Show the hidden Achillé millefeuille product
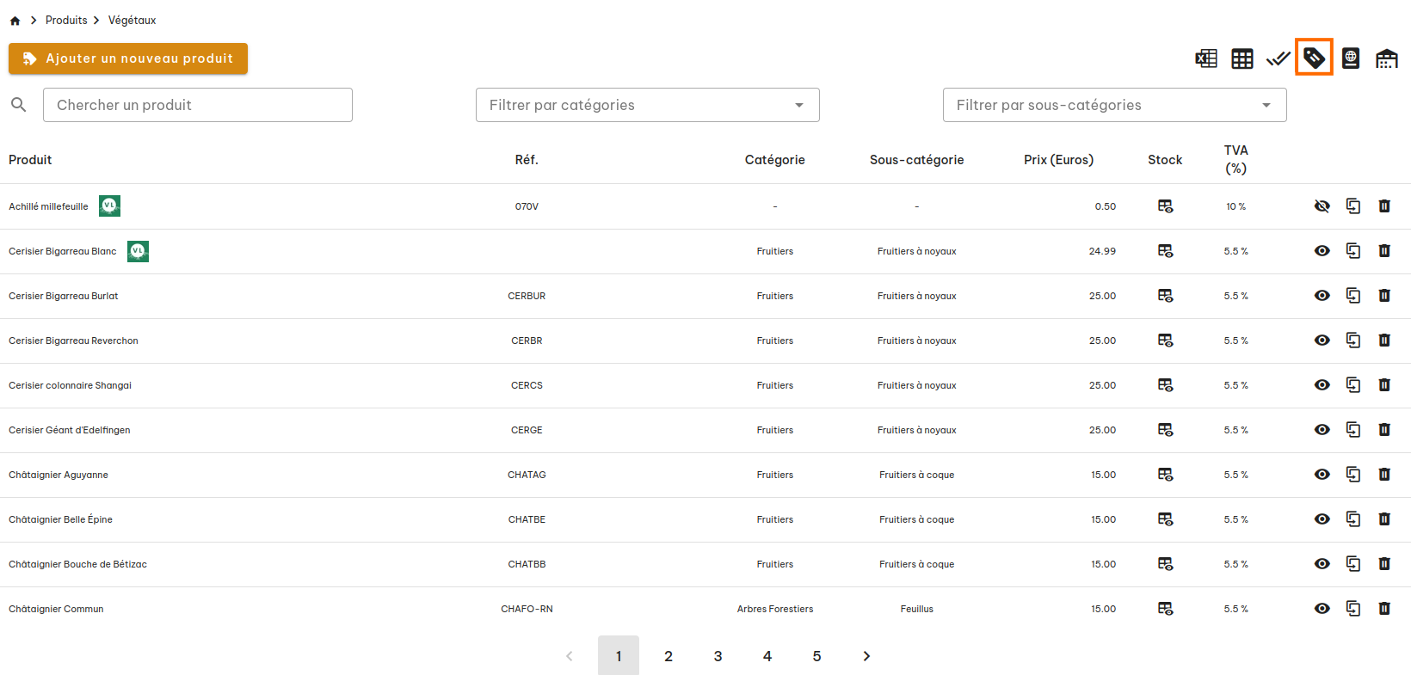Viewport: 1411px width, 675px height. pos(1322,206)
